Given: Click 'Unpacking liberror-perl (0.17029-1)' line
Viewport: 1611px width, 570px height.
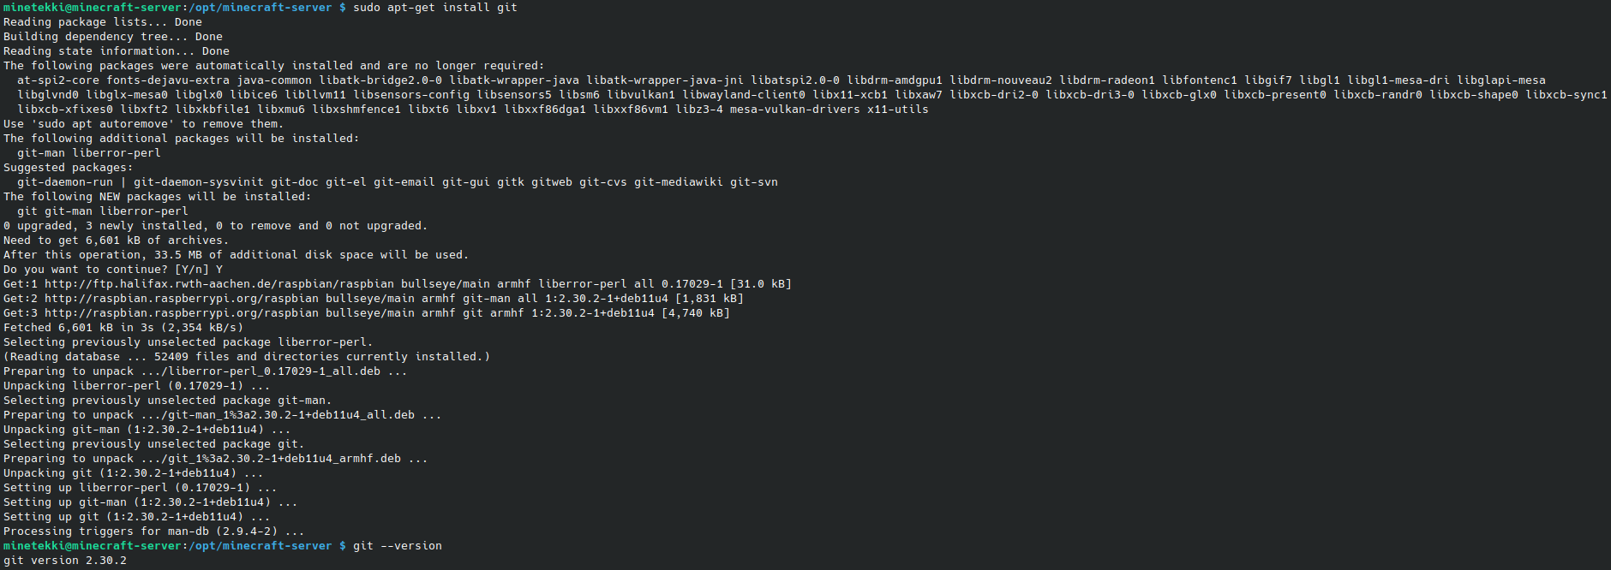Looking at the screenshot, I should 137,386.
